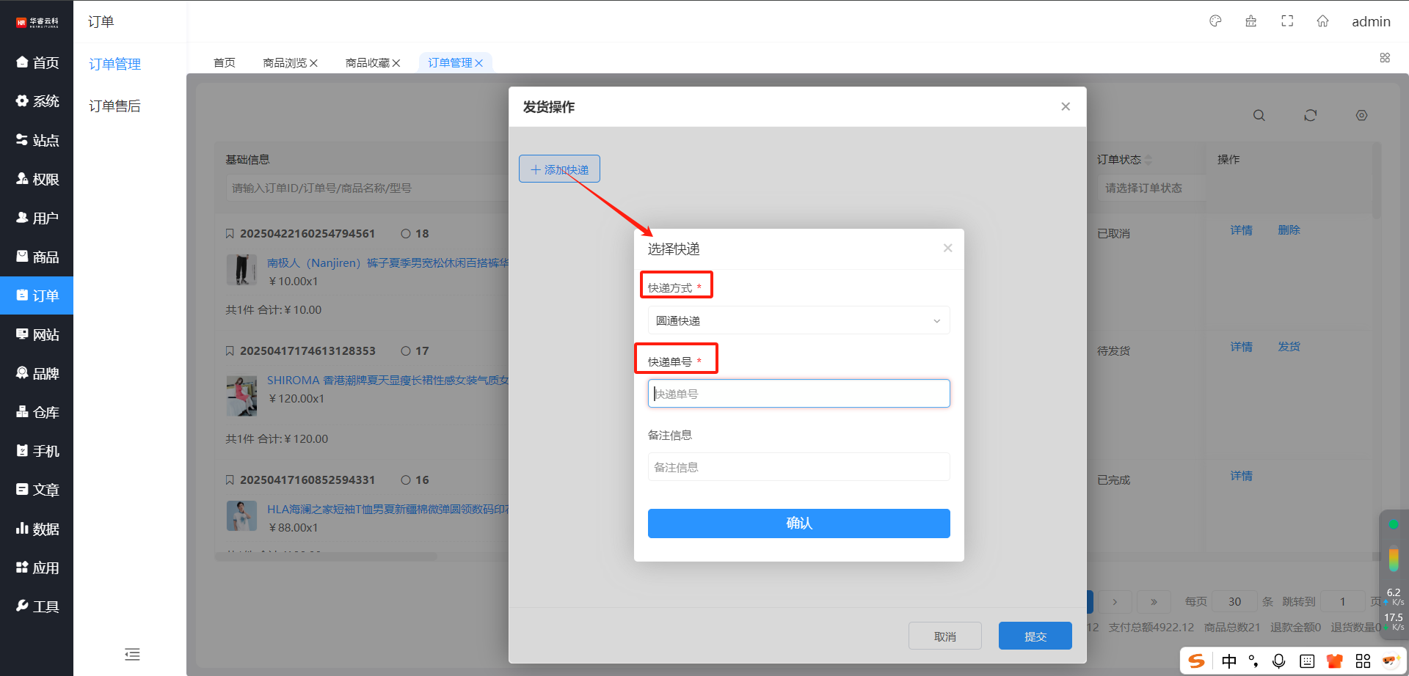Click the 备注信息 input field
Image resolution: width=1409 pixels, height=676 pixels.
pos(798,467)
